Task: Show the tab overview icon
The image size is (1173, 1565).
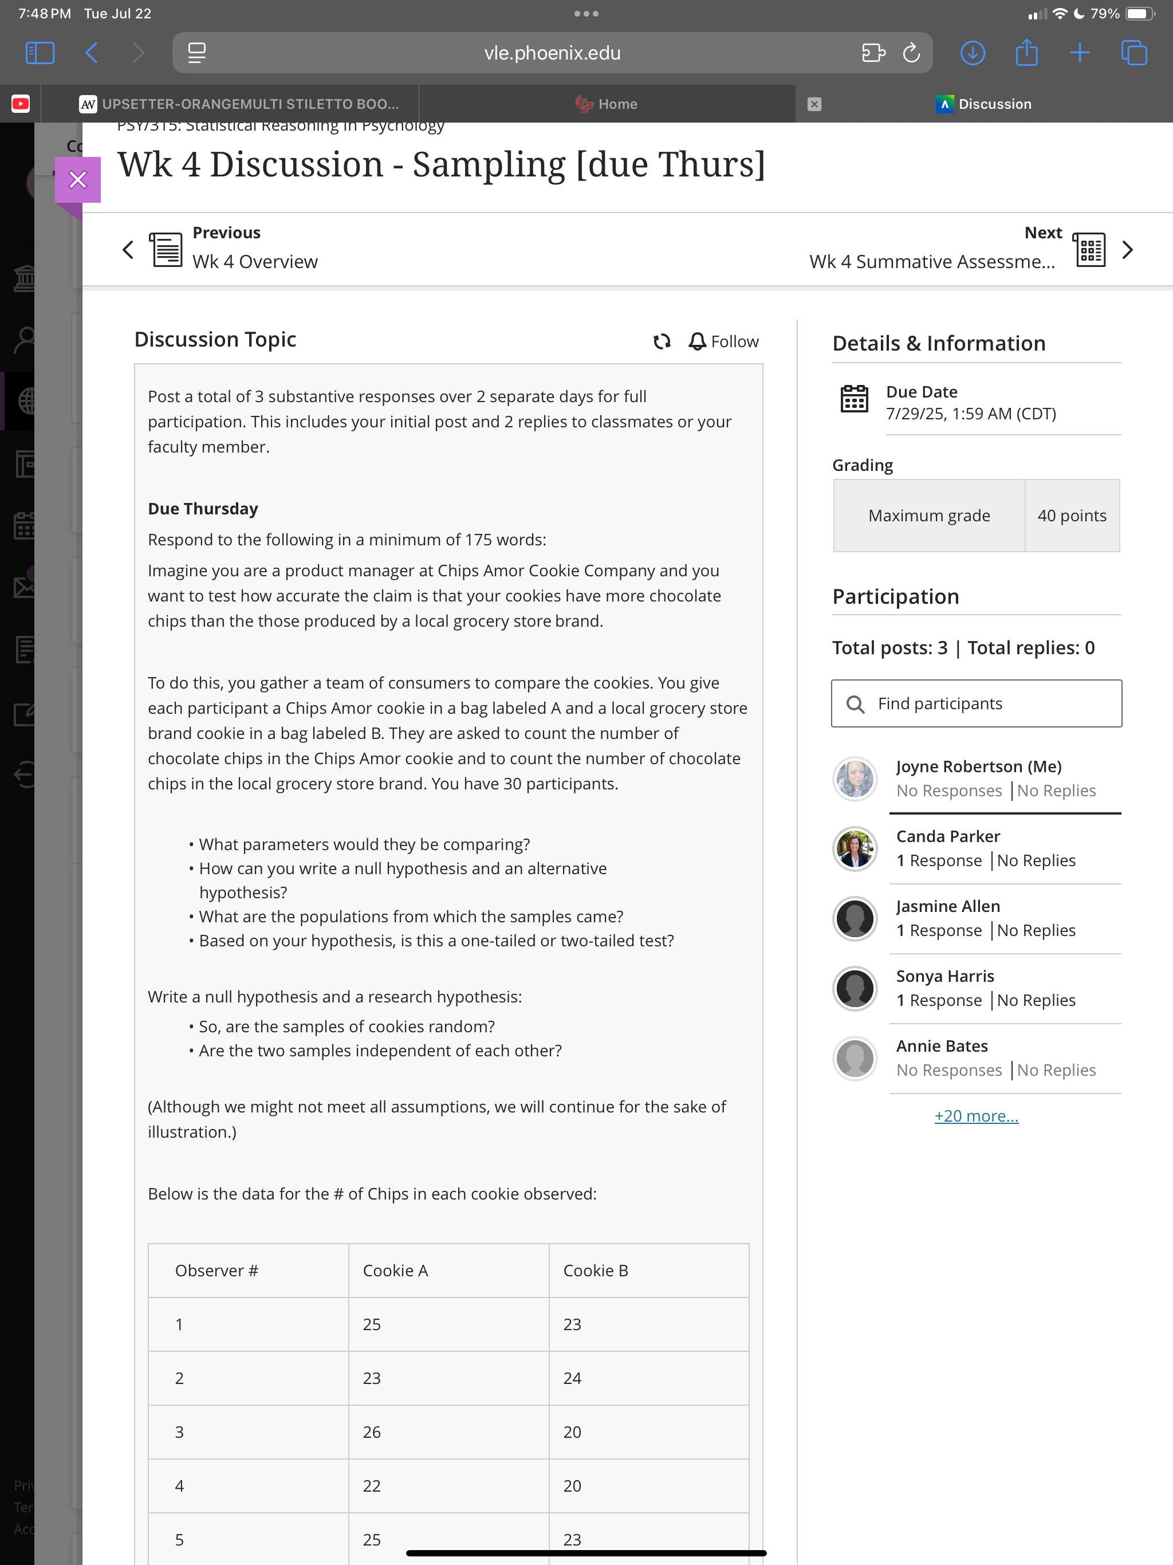Action: point(1134,53)
